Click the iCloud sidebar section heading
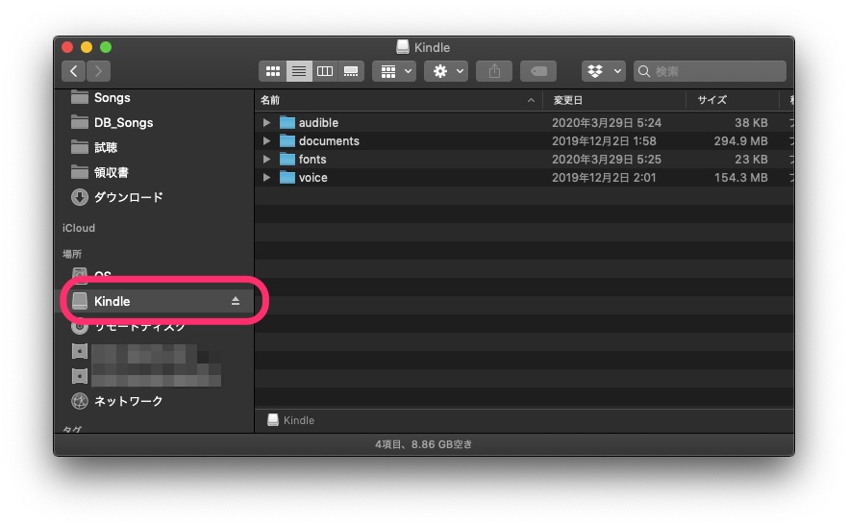The height and width of the screenshot is (527, 848). click(x=79, y=228)
